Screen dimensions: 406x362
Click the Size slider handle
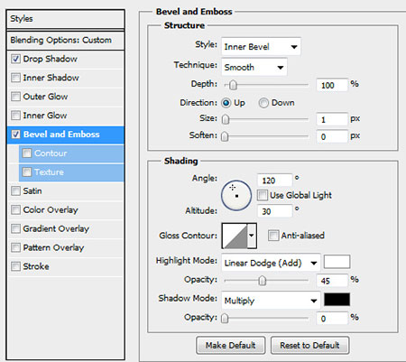point(226,119)
